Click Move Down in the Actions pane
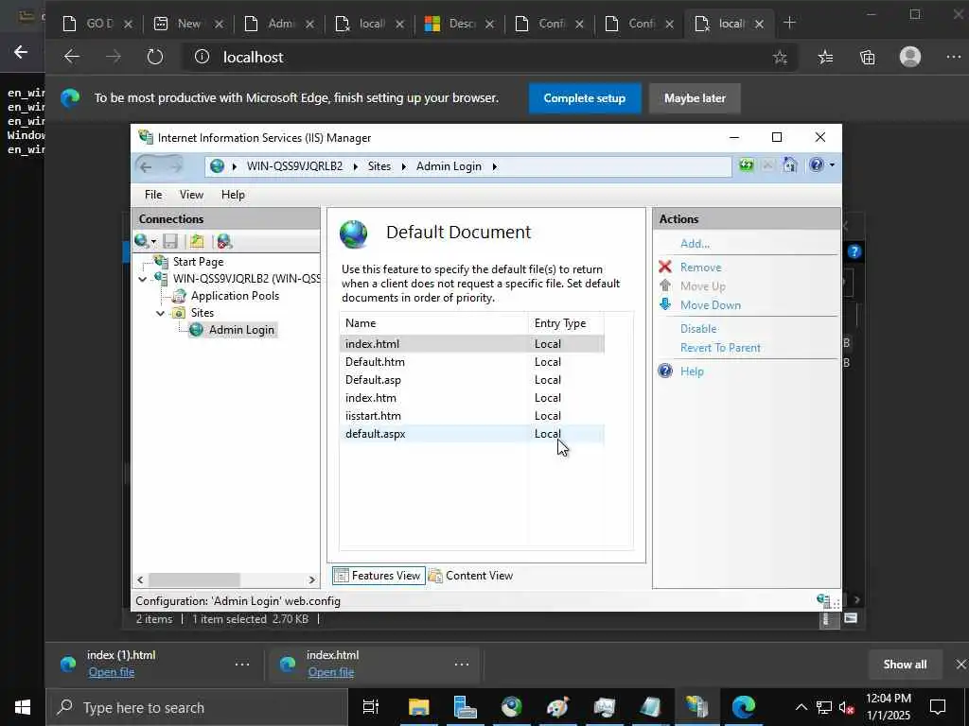This screenshot has width=969, height=726. point(710,305)
